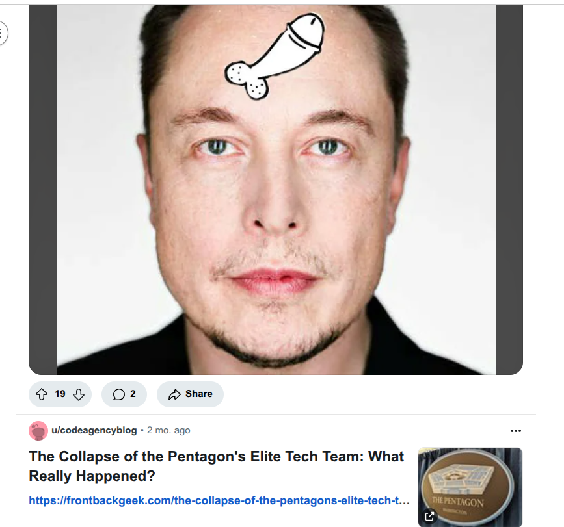
Task: Click the curved arrow Share icon
Action: [x=174, y=394]
